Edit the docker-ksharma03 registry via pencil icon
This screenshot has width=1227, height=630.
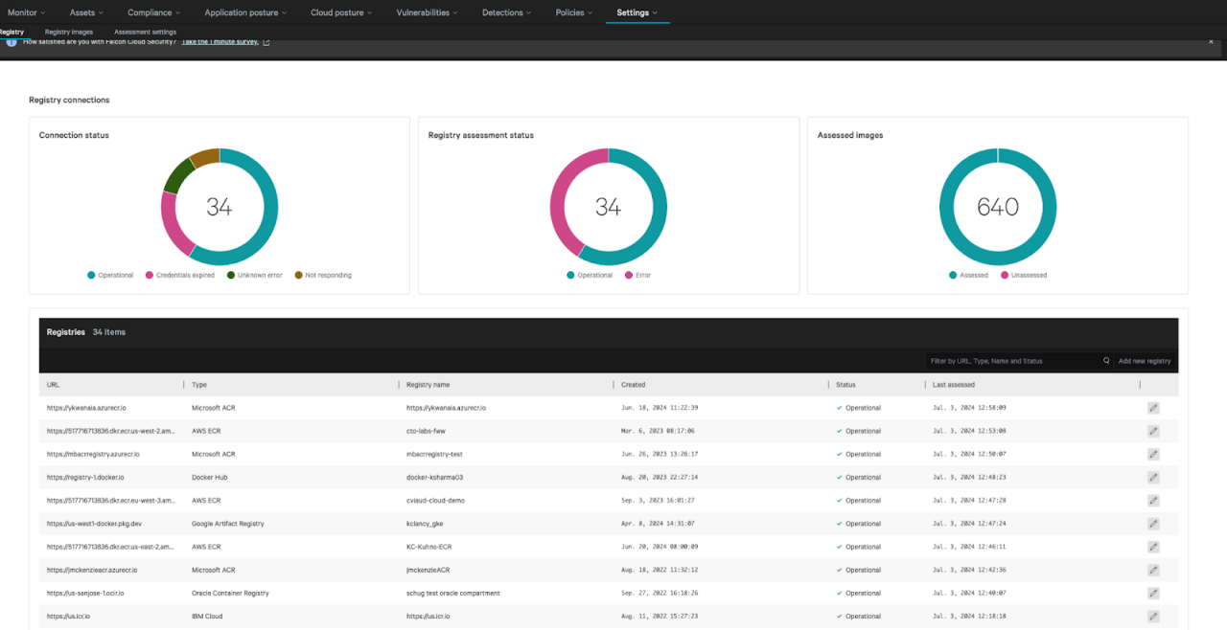click(x=1153, y=477)
